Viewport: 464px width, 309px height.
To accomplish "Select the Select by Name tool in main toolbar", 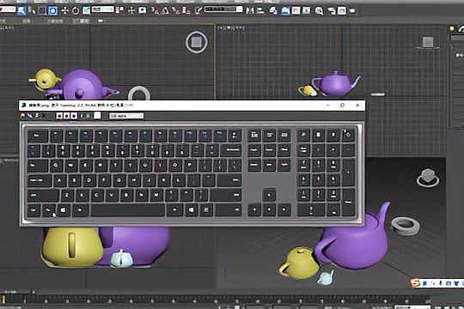I will coord(32,11).
